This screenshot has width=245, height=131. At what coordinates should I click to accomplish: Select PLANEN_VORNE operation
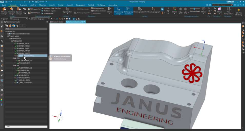(x=24, y=46)
